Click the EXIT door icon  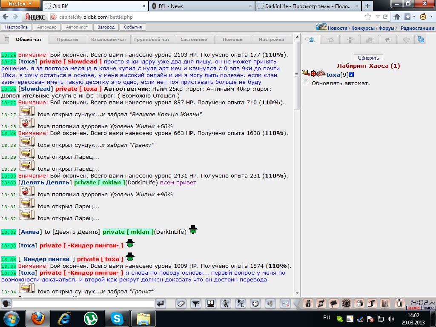[399, 303]
